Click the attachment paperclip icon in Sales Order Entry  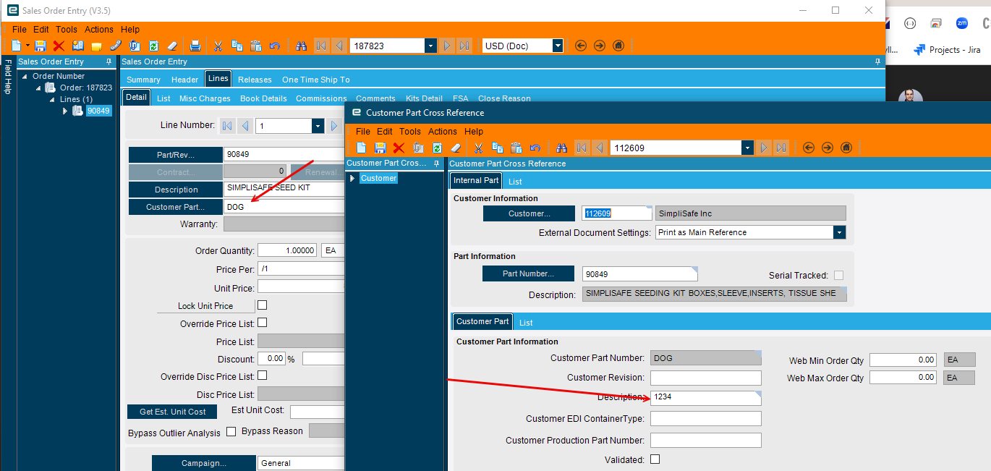click(x=116, y=46)
